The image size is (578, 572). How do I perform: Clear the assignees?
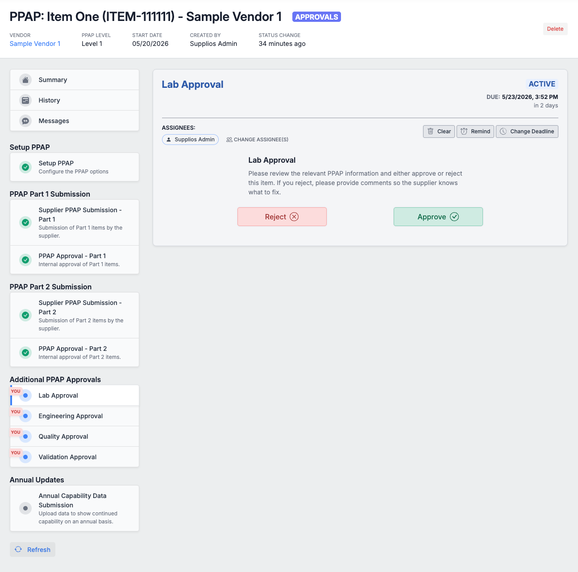(439, 132)
